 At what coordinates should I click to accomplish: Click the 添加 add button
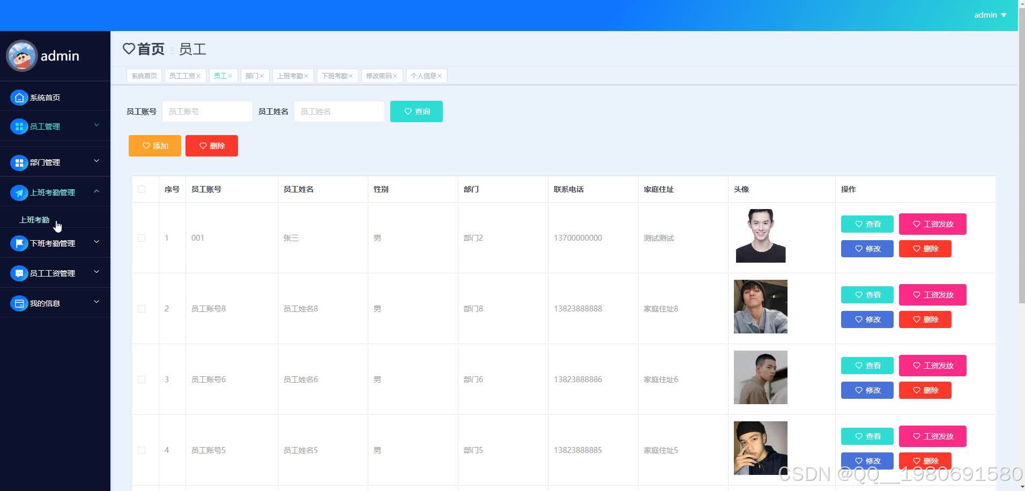pos(154,145)
